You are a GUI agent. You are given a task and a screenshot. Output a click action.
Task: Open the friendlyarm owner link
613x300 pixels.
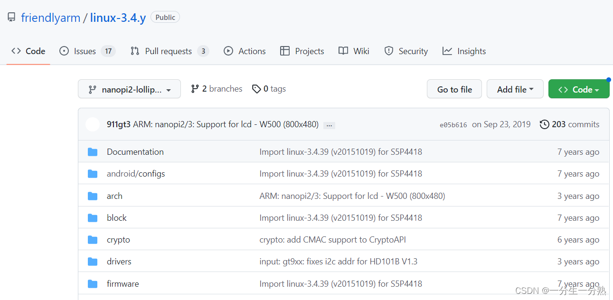(50, 18)
